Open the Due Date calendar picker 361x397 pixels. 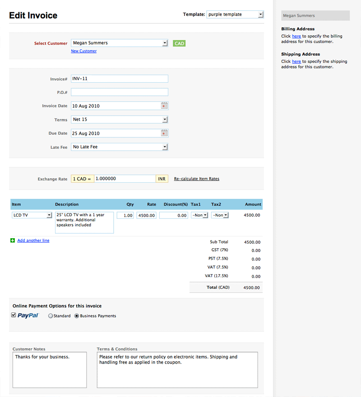tap(164, 133)
